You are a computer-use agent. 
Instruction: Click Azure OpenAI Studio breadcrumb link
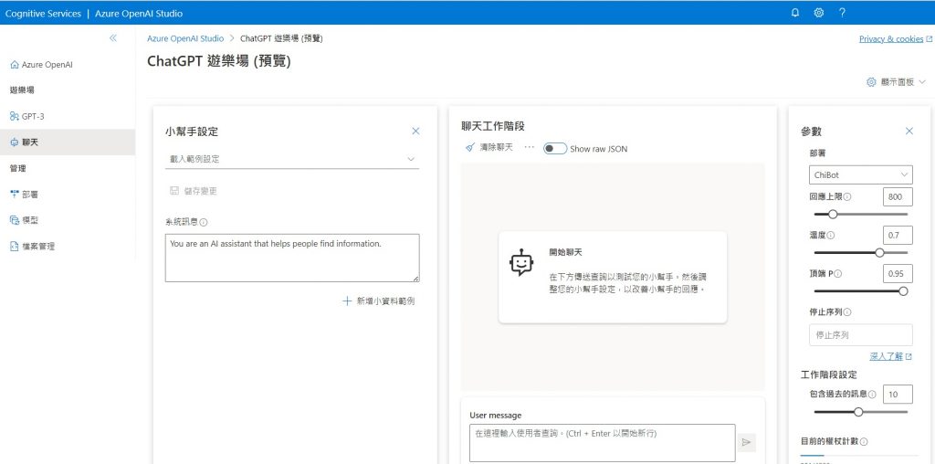pos(185,38)
